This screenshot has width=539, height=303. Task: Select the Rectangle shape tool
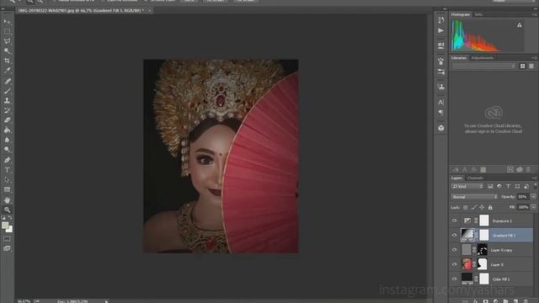pos(7,189)
